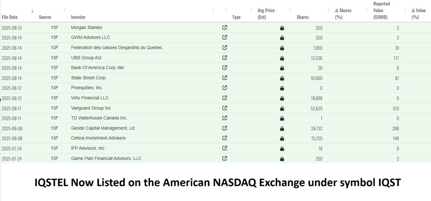431x201 pixels.
Task: Open Federation des caisses Desjardins external link
Action: click(225, 48)
